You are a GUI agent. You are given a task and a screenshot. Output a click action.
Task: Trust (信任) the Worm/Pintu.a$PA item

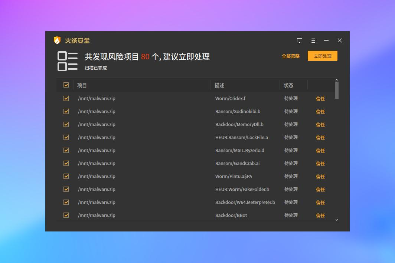tap(320, 177)
